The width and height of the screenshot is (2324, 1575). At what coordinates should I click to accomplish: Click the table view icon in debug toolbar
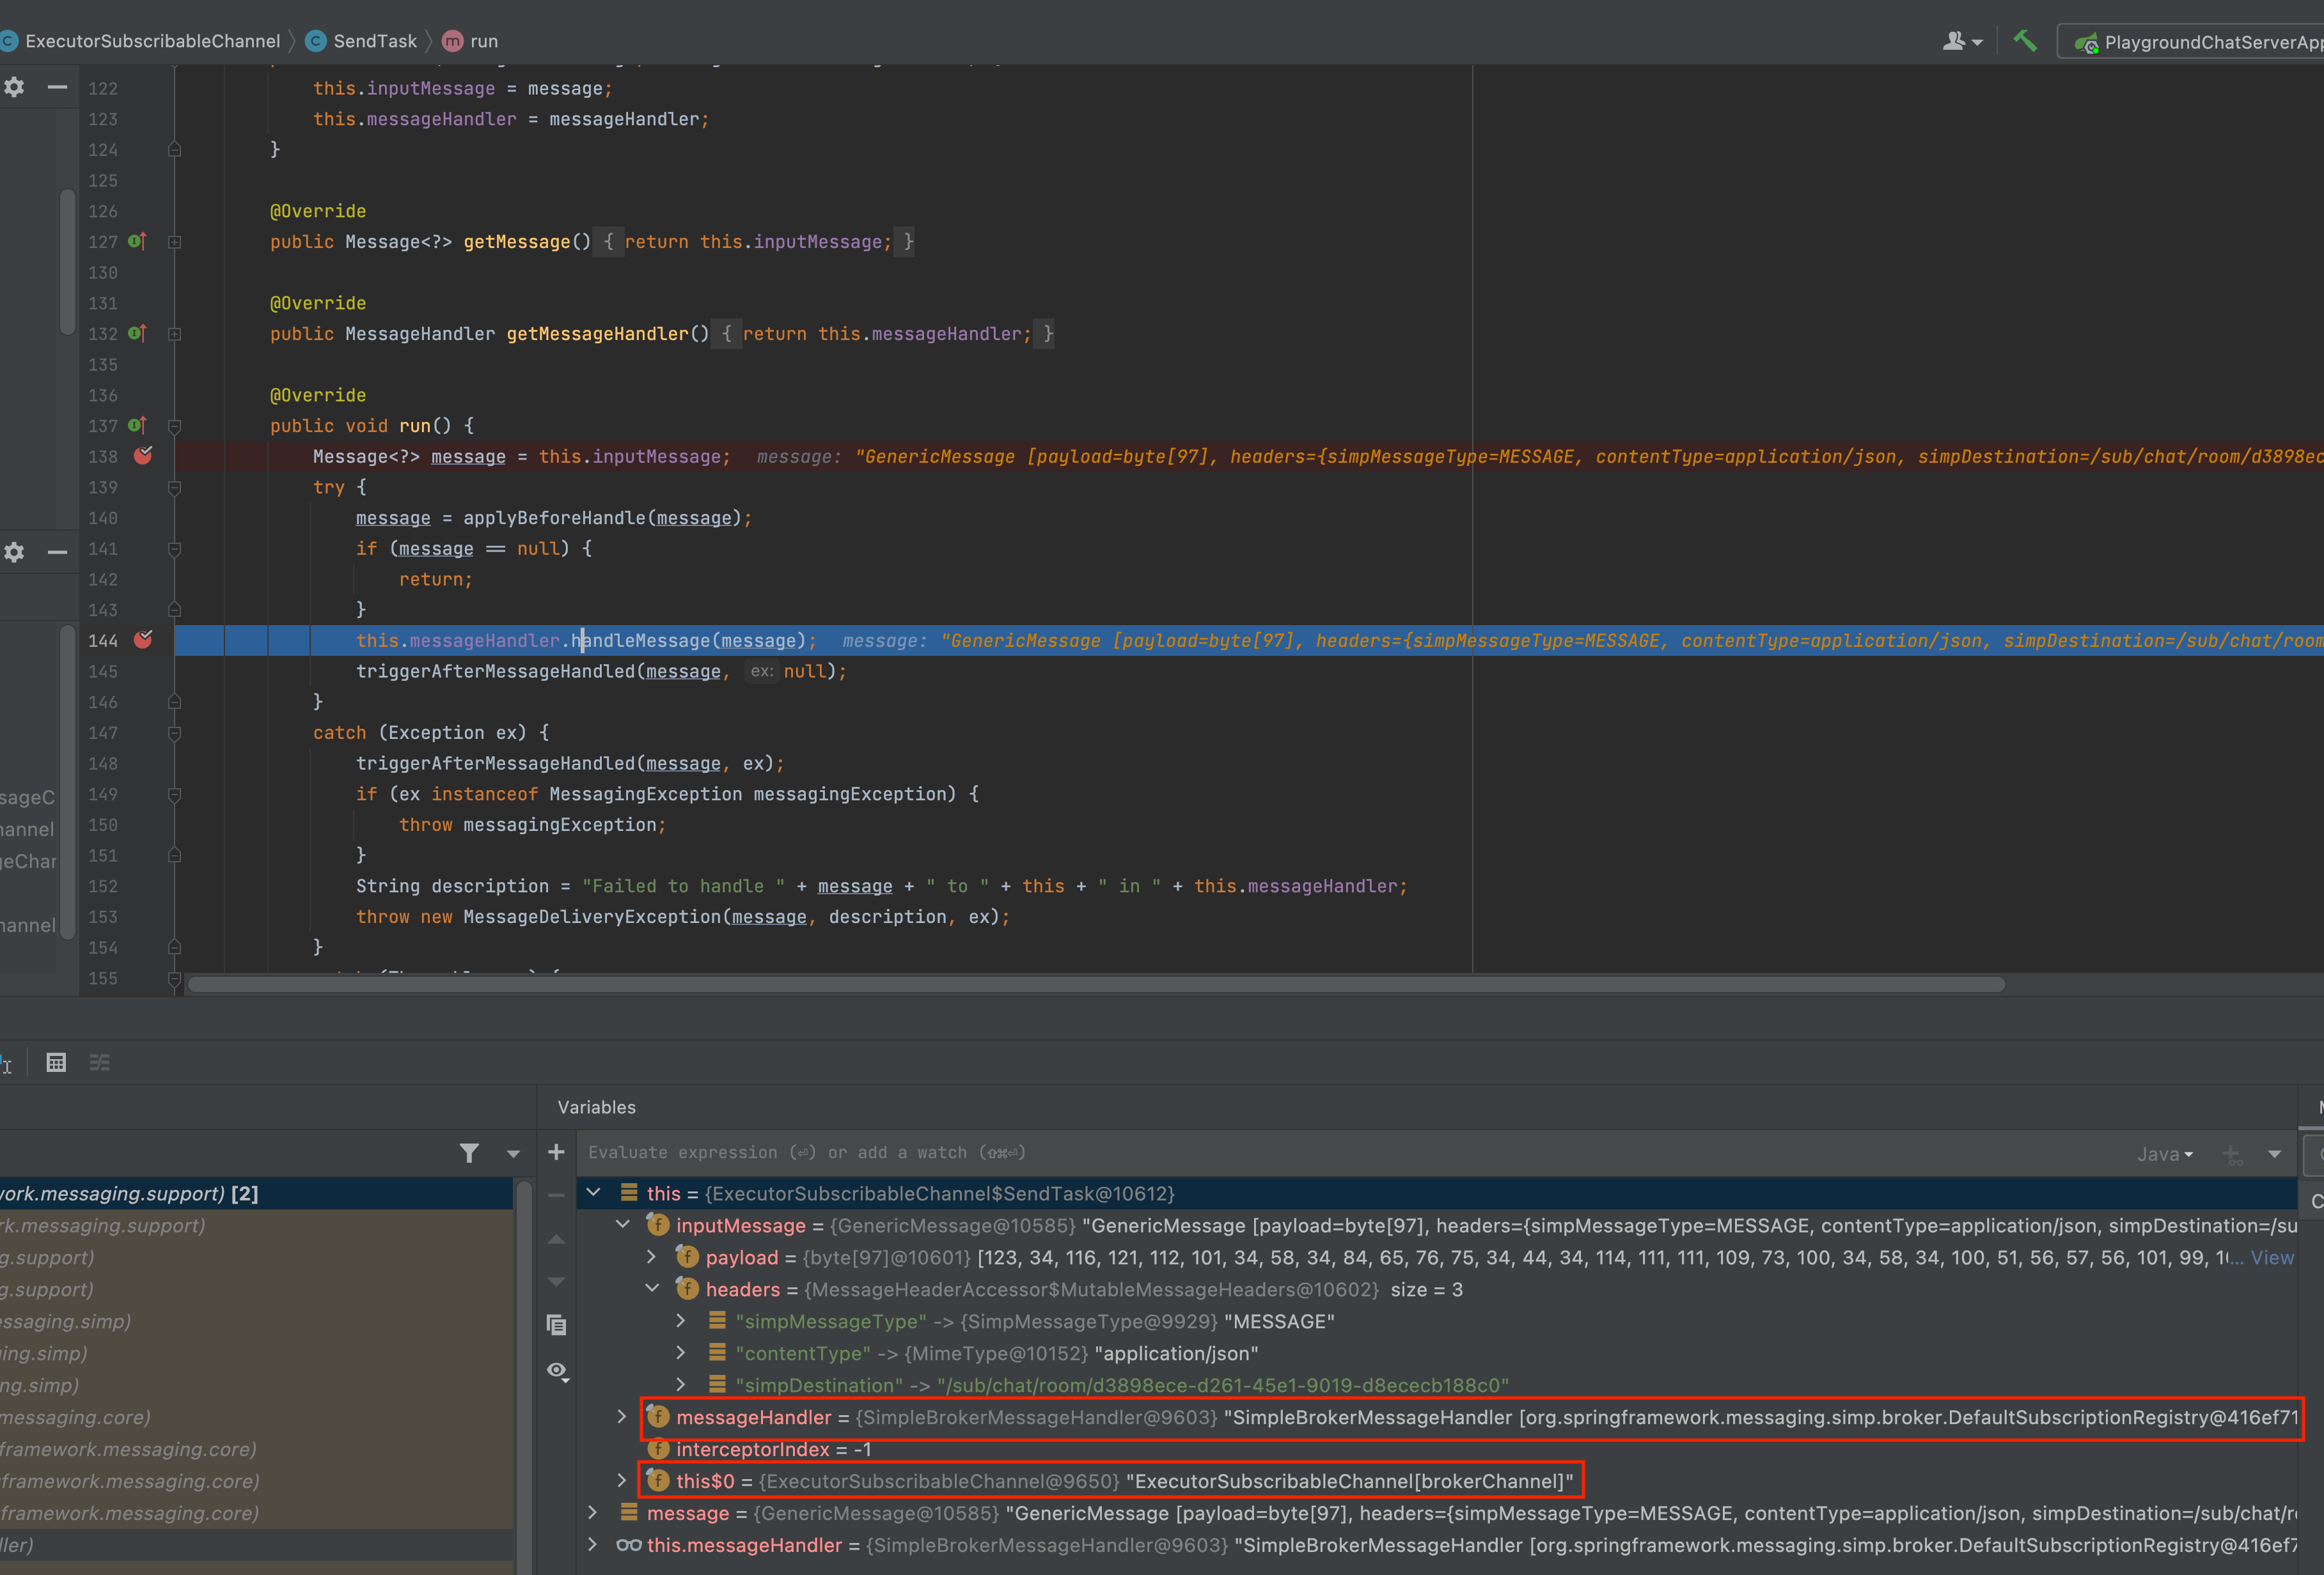[x=56, y=1062]
